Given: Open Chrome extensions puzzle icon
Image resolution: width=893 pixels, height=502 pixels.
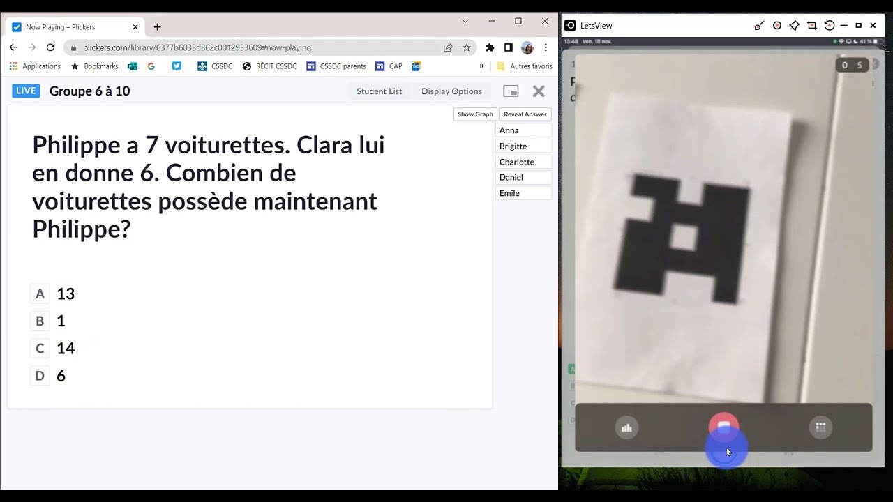Looking at the screenshot, I should coord(490,47).
